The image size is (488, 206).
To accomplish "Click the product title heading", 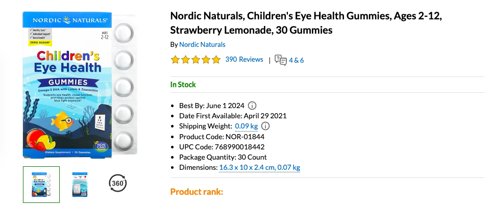I will pos(306,23).
